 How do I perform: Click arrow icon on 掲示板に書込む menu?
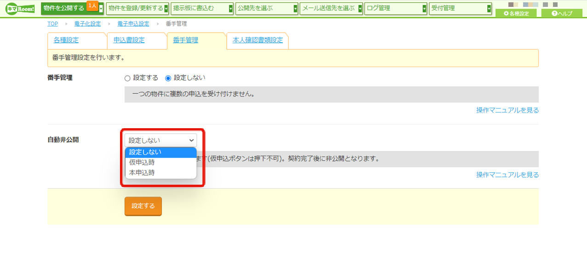pyautogui.click(x=231, y=9)
